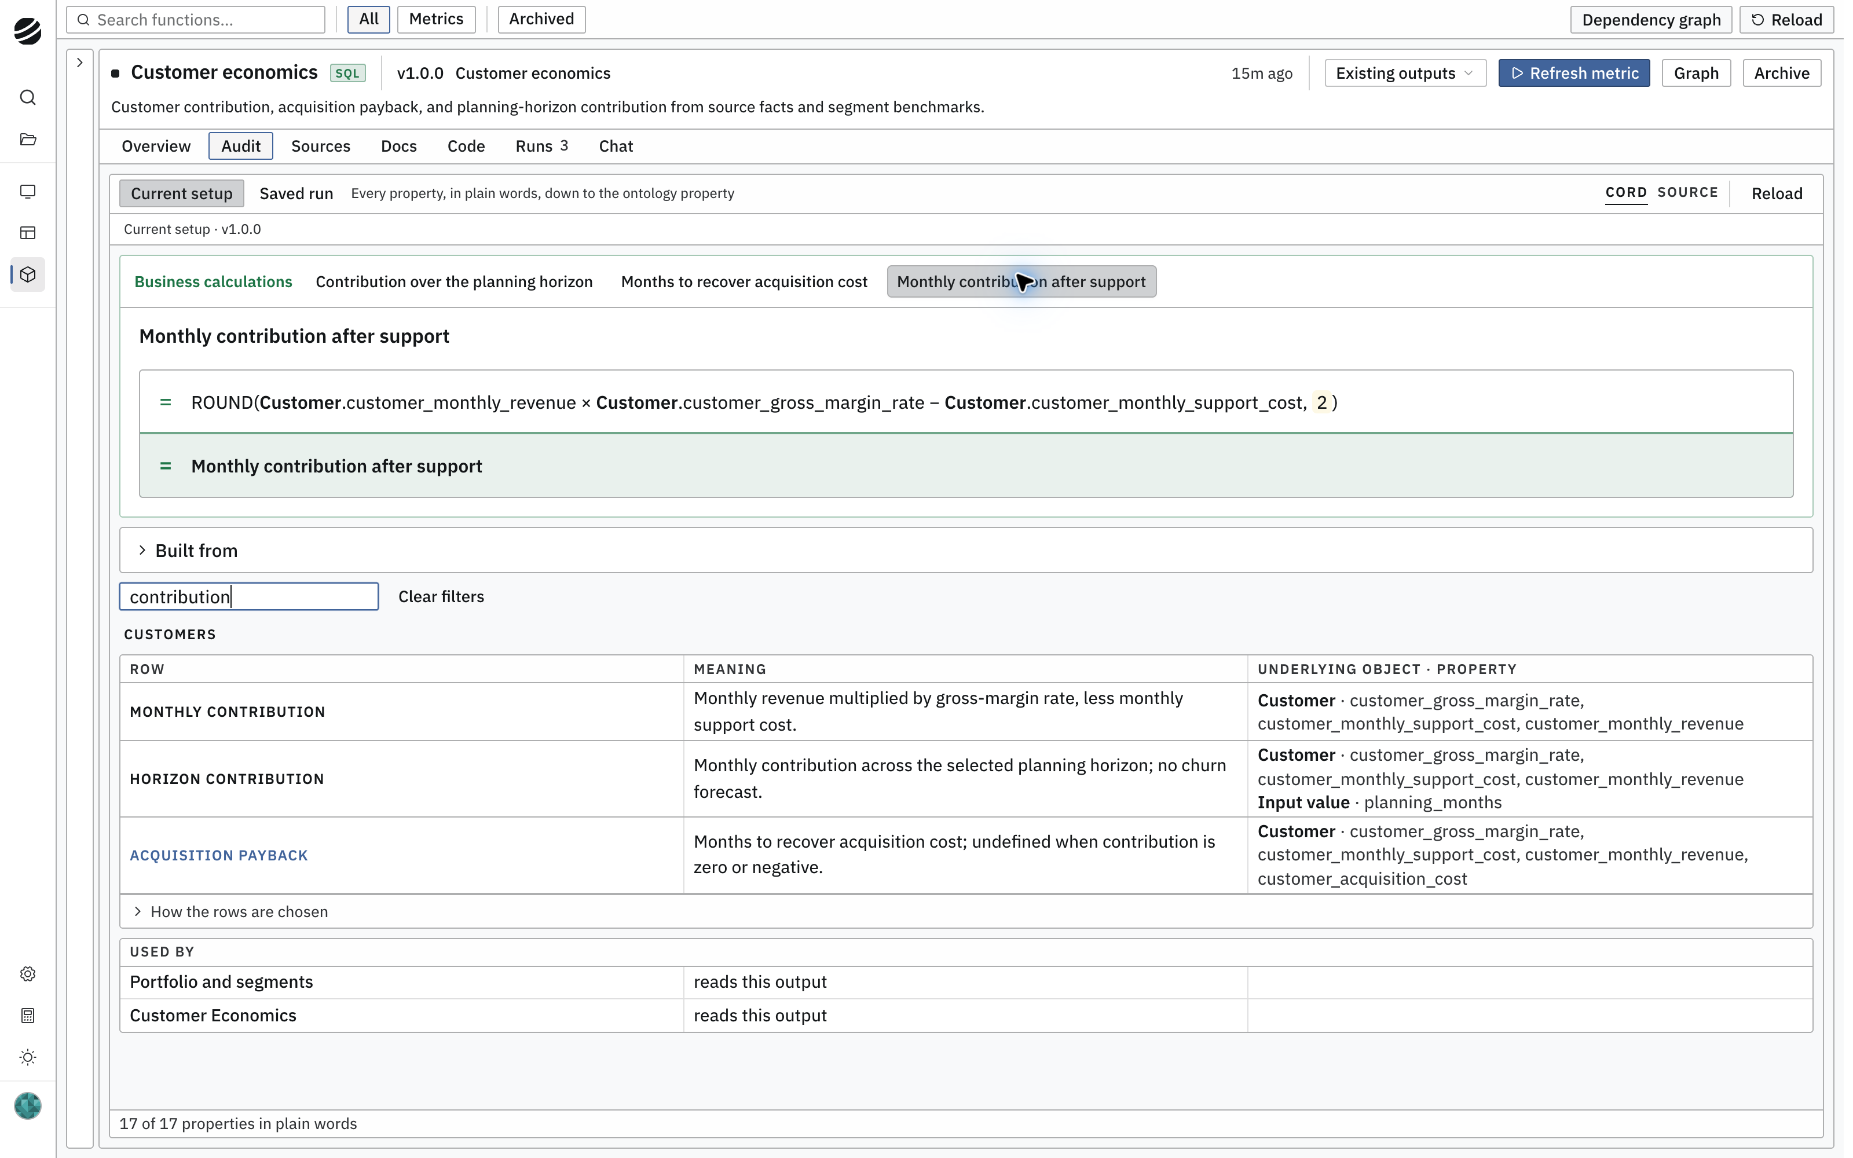Click the 17 of 17 properties status

click(238, 1123)
